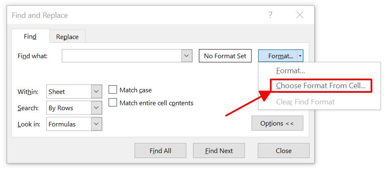Open the Look in Formulas dropdown
The height and width of the screenshot is (173, 389).
pyautogui.click(x=97, y=124)
